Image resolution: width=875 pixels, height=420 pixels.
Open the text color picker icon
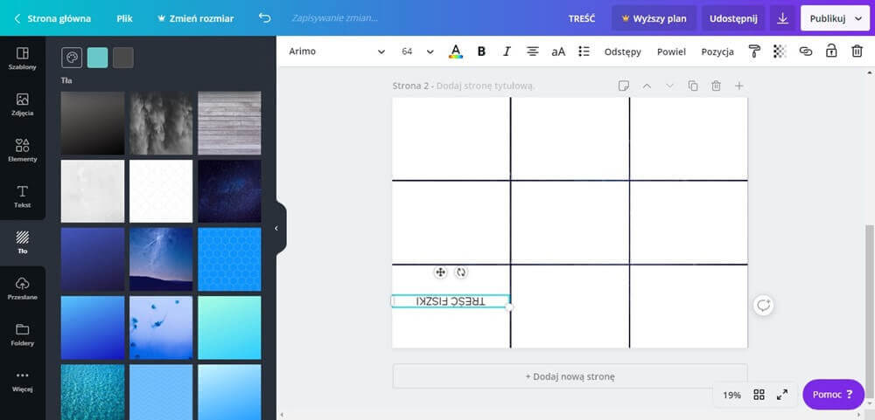point(455,52)
